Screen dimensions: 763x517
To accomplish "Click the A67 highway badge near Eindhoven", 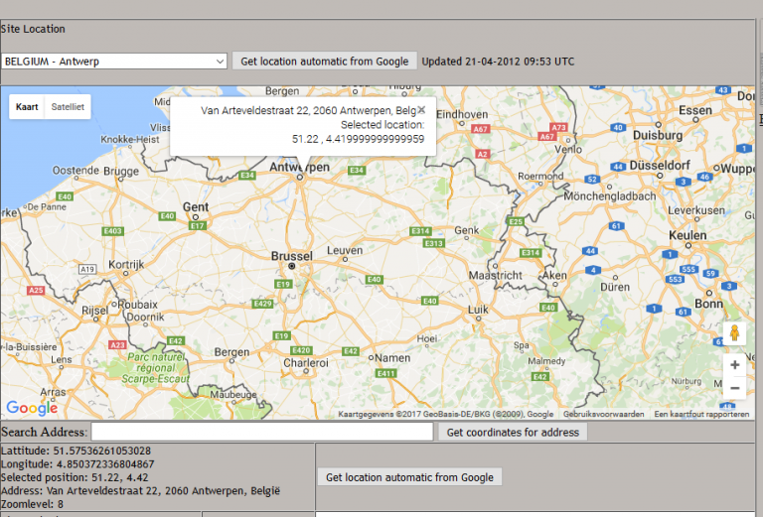I will click(480, 129).
